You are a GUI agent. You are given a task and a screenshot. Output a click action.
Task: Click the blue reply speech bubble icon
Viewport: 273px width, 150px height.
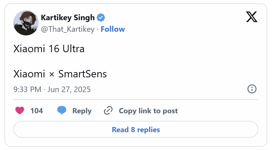tap(62, 111)
